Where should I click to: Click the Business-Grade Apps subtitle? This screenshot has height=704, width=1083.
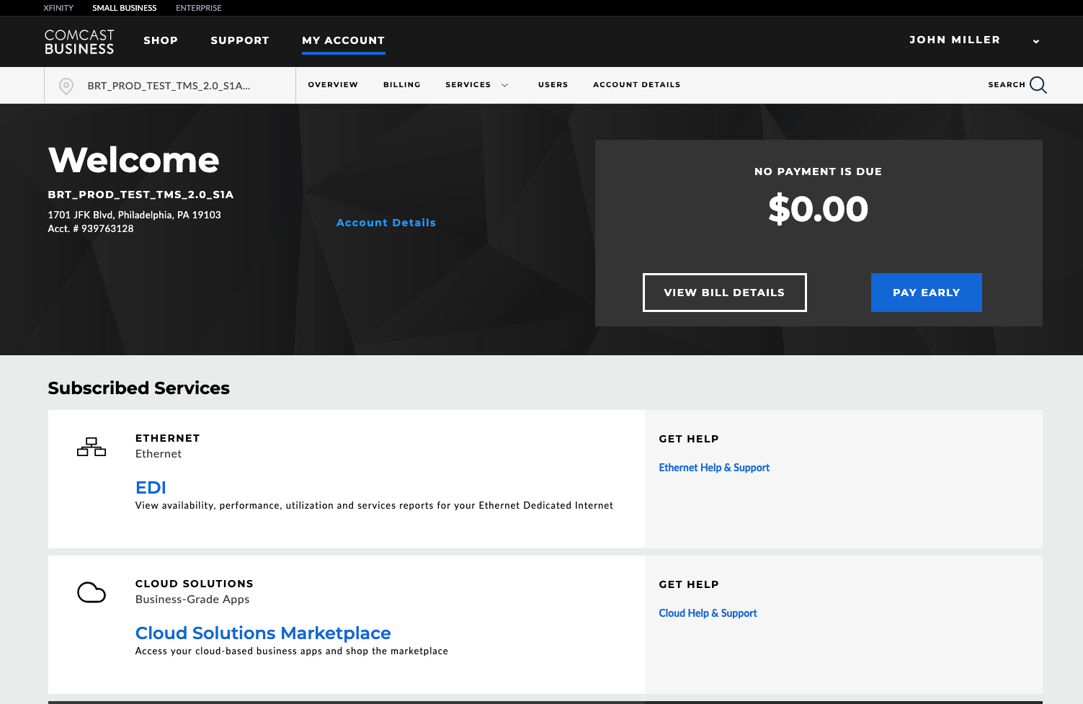[x=192, y=600]
